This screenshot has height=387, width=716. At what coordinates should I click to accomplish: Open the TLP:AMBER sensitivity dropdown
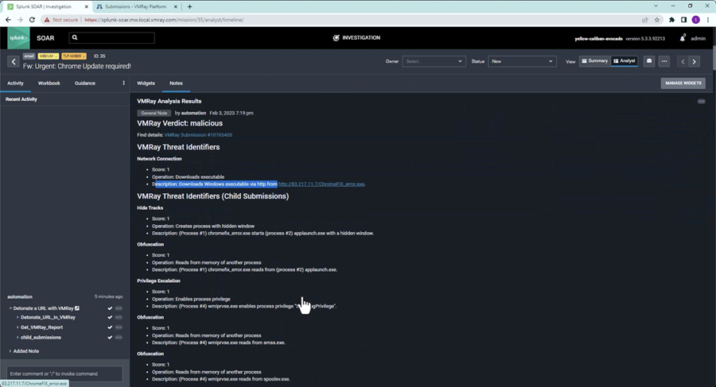coord(73,56)
